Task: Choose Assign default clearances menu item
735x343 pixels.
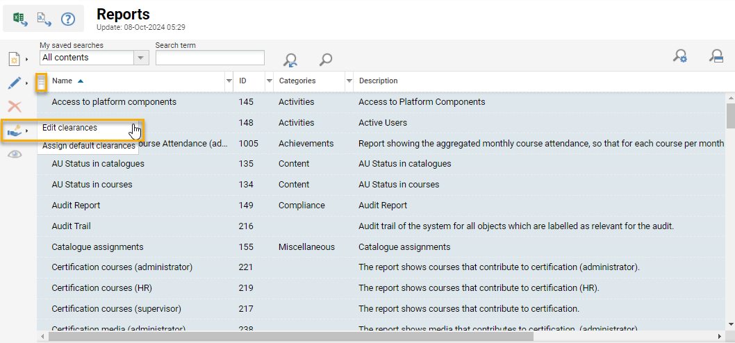Action: click(88, 147)
